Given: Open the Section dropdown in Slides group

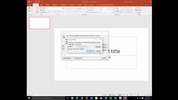Looking at the screenshot, I should click(x=43, y=12).
